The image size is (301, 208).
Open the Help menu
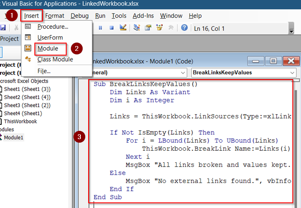195,16
